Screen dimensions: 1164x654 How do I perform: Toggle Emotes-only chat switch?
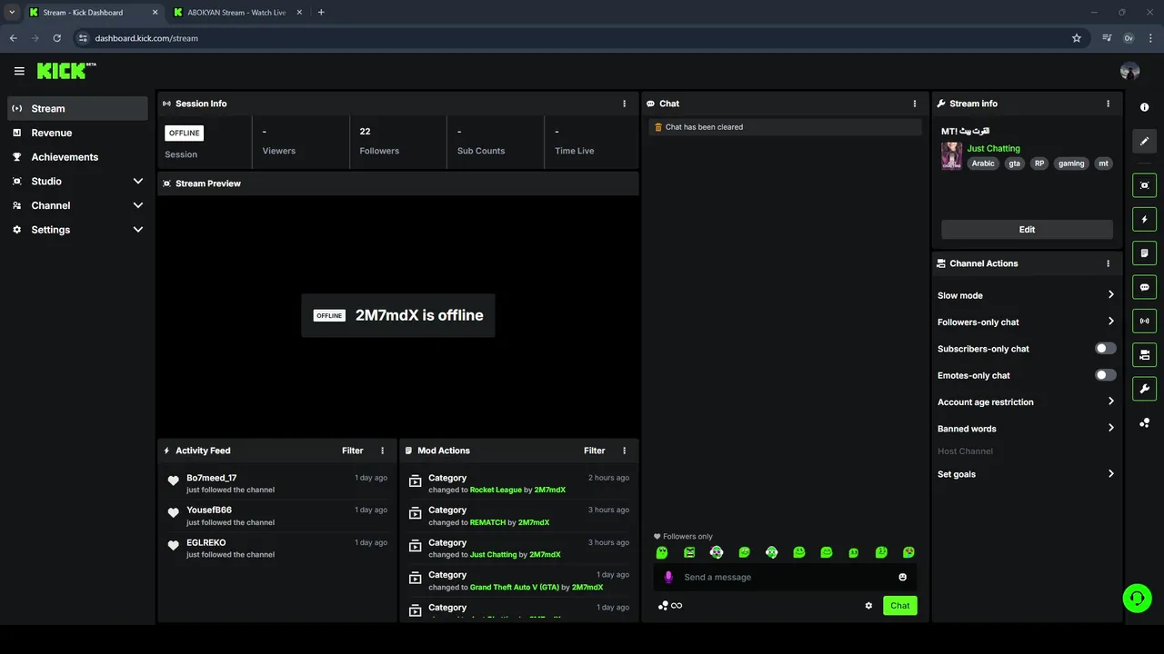[1105, 375]
